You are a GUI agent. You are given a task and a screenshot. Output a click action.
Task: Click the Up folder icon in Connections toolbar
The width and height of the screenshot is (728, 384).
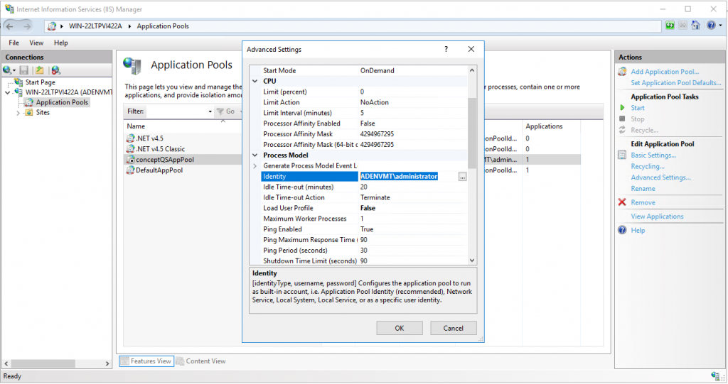(40, 70)
